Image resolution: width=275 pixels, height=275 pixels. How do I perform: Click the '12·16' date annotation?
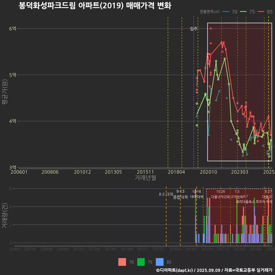tap(197, 192)
